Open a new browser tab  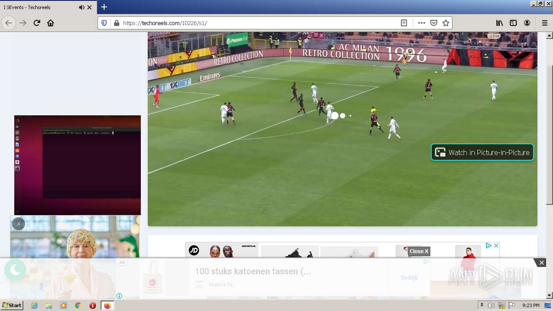point(104,7)
